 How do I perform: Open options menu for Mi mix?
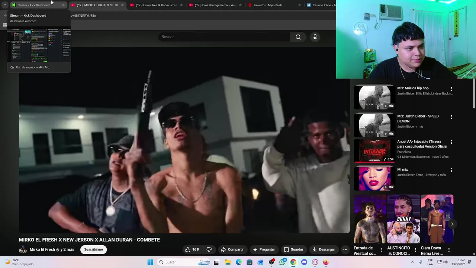[451, 170]
